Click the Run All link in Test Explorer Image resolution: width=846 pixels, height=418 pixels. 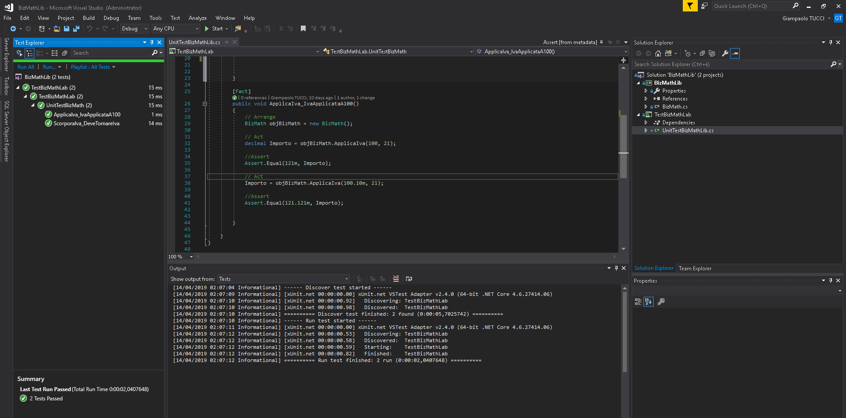coord(26,67)
